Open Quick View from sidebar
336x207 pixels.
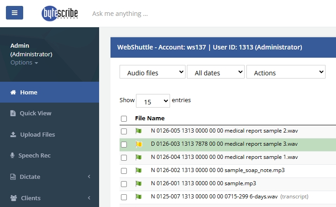[x=35, y=113]
